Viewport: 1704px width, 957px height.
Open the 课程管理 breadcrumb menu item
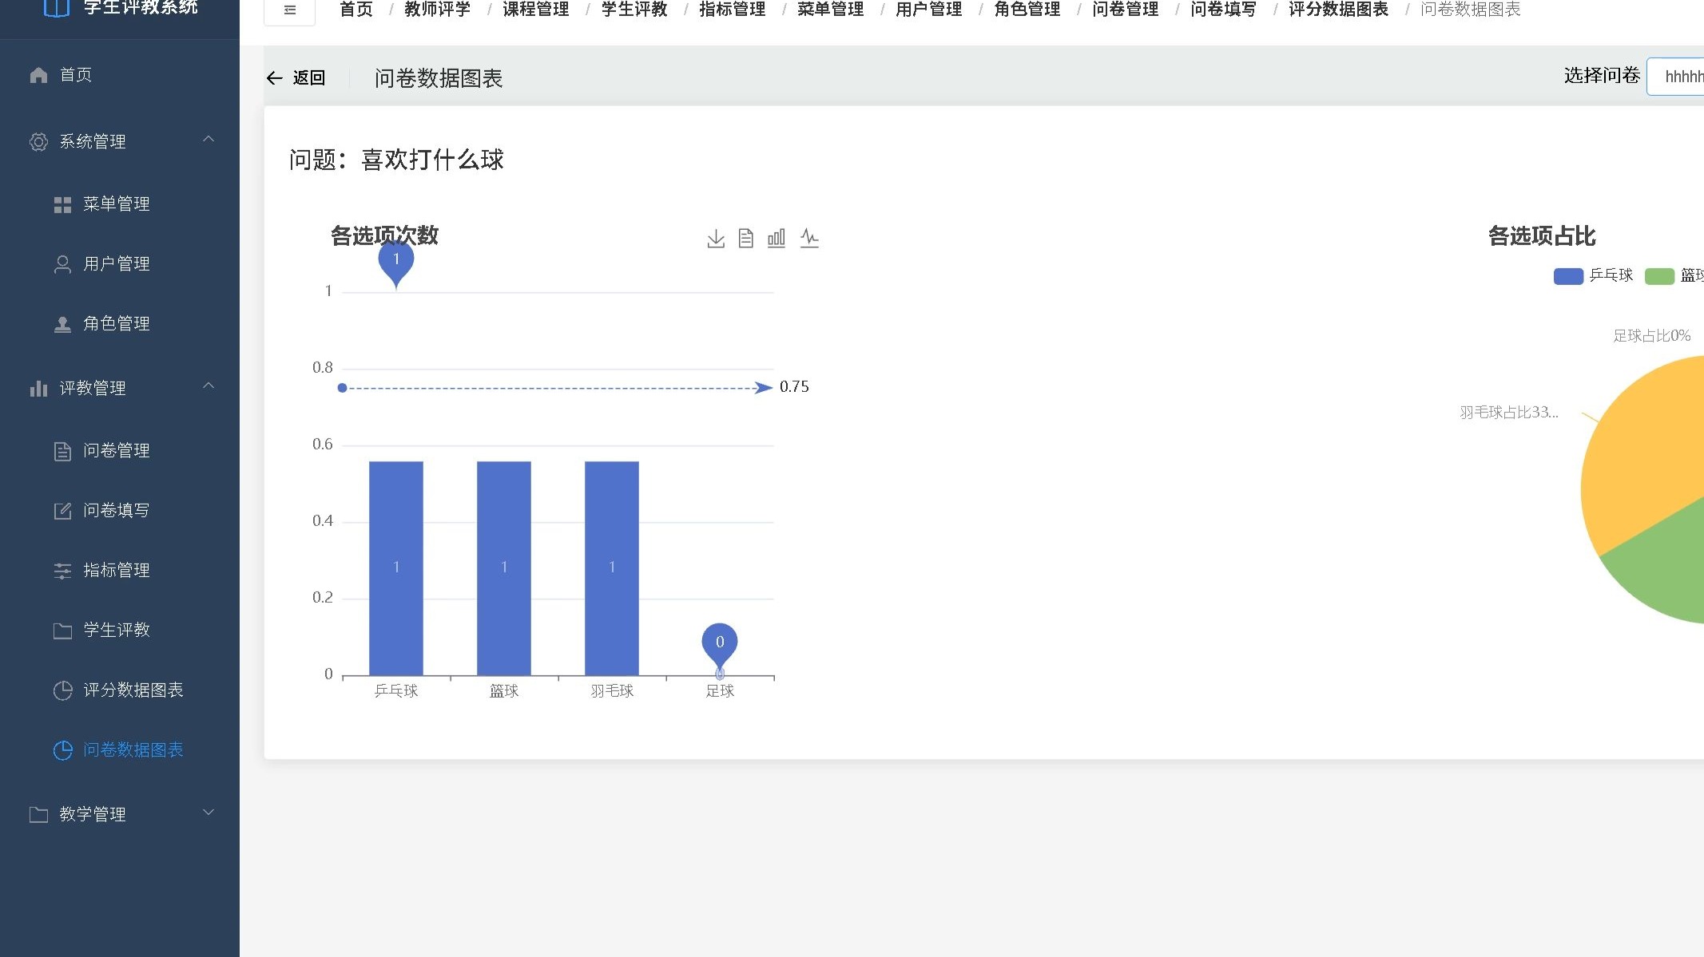[x=535, y=10]
